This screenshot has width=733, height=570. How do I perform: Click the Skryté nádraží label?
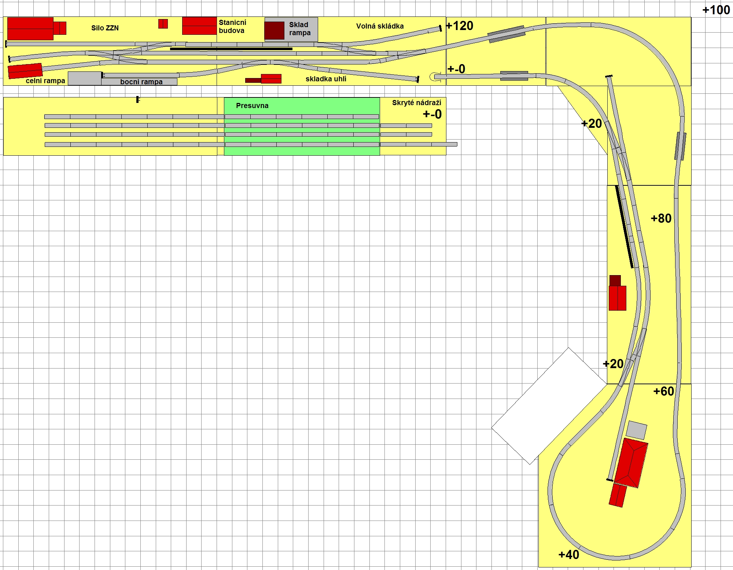pyautogui.click(x=416, y=103)
